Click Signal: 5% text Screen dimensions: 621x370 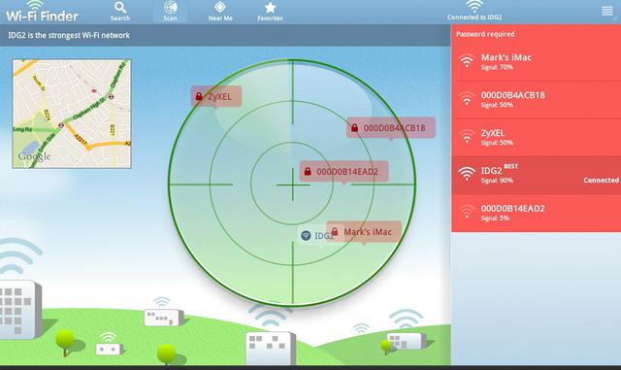pos(495,219)
